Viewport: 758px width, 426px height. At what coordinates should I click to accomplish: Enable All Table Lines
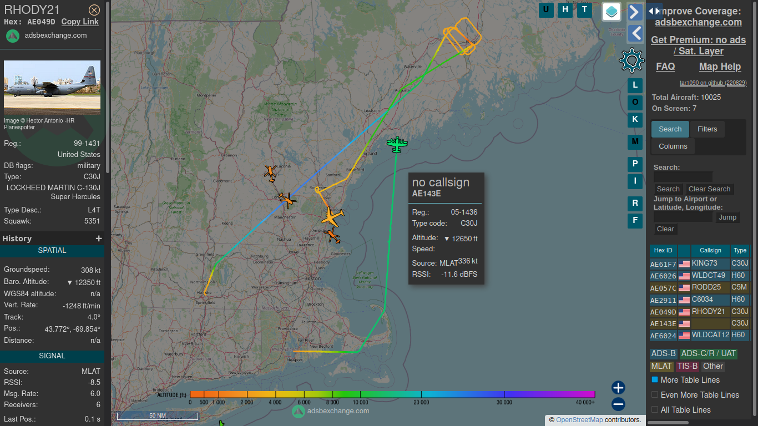tap(655, 410)
